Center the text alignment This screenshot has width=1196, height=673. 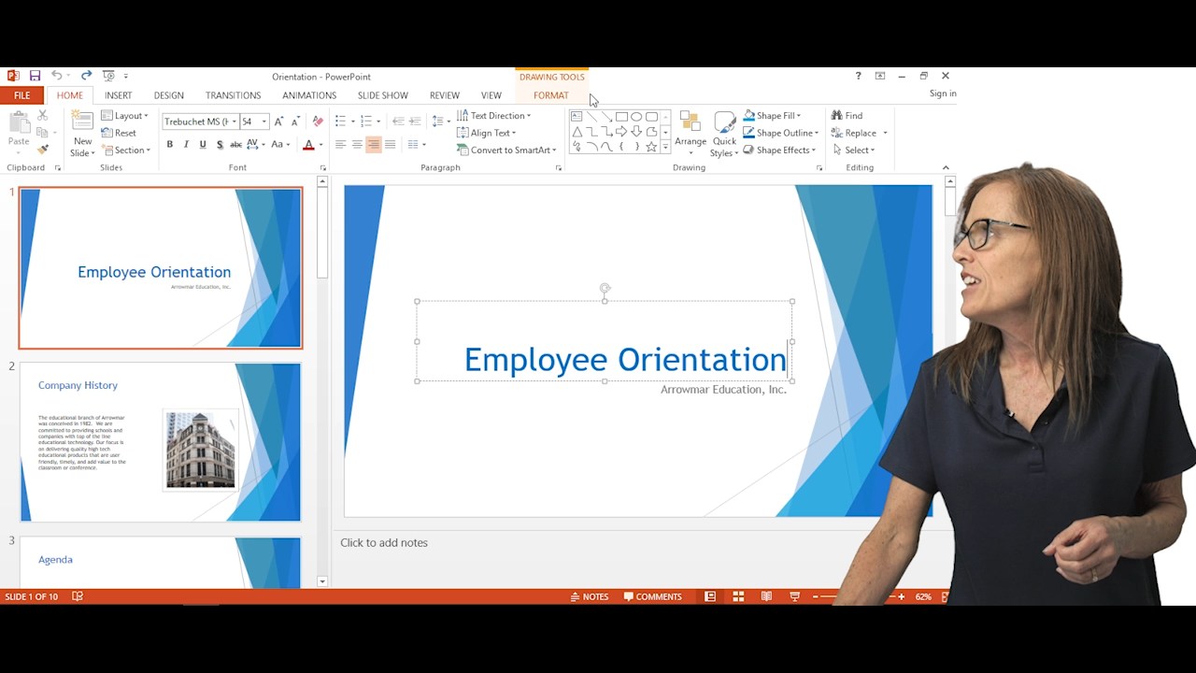pyautogui.click(x=357, y=144)
